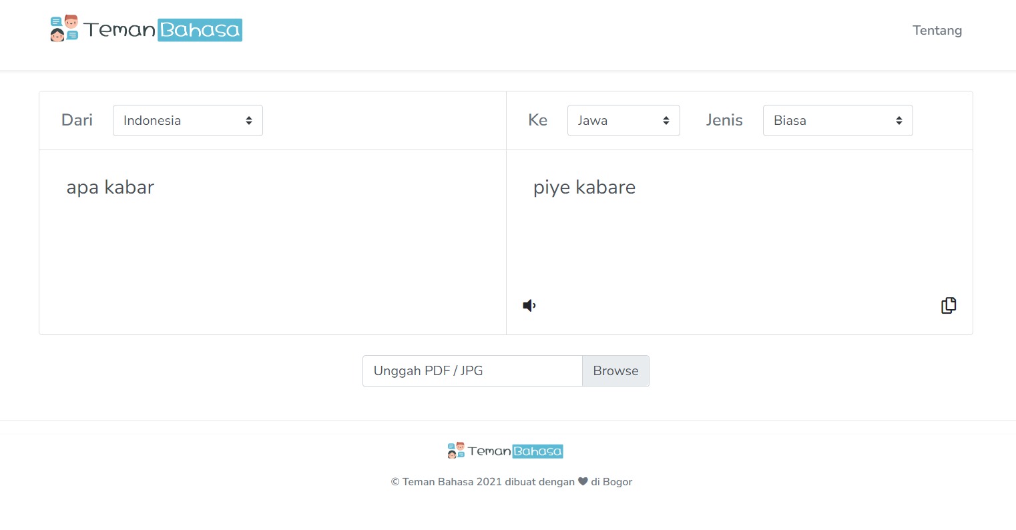Expand the Ke target language dropdown
Screen dimensions: 1016x530
point(623,121)
